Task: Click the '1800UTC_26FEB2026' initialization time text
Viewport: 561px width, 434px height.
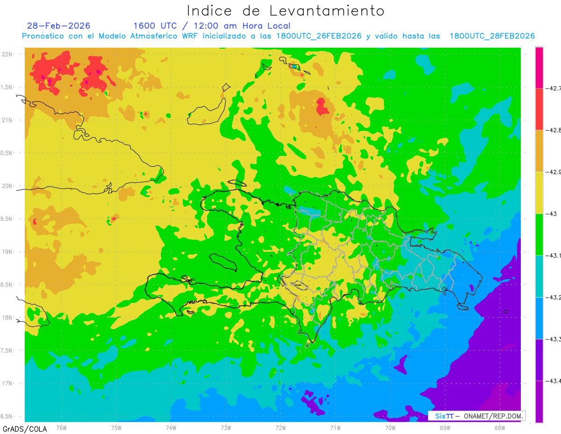Action: point(318,36)
